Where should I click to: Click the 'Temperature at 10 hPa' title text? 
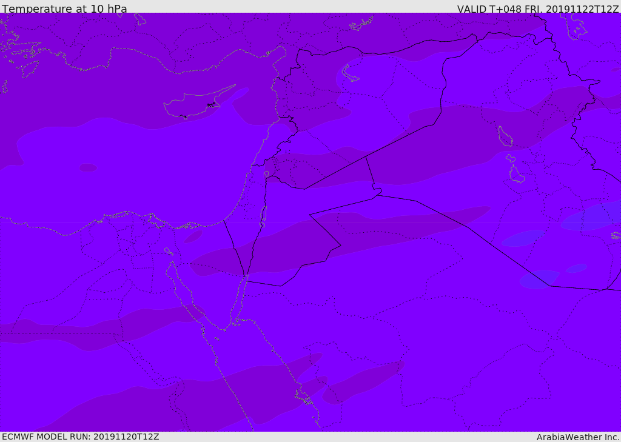point(64,8)
